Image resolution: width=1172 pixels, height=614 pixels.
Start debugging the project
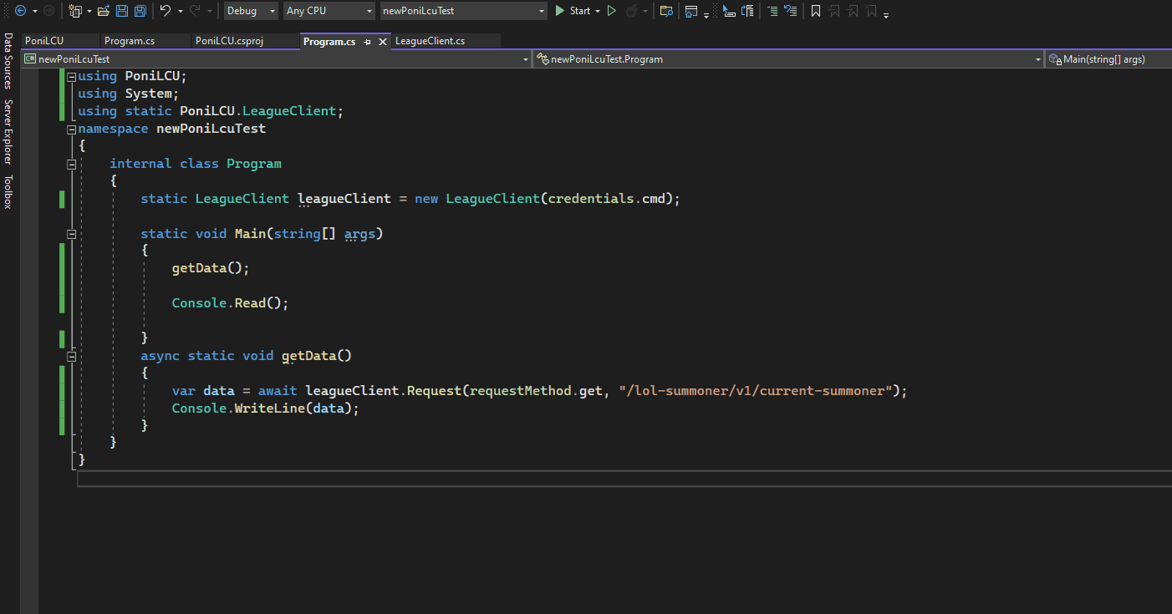click(577, 11)
